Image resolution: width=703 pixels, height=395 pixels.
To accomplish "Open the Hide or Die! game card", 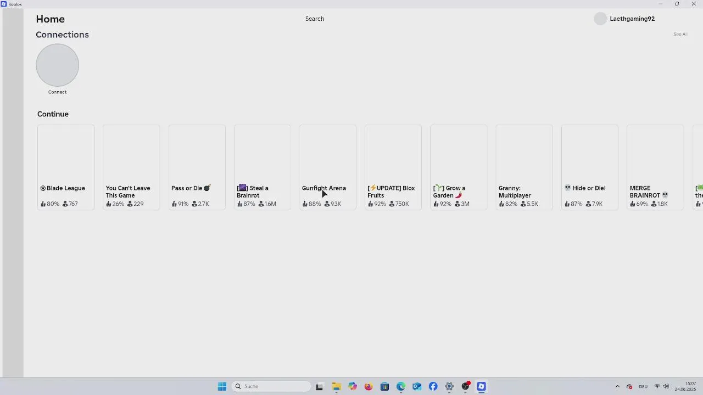I will 590,167.
